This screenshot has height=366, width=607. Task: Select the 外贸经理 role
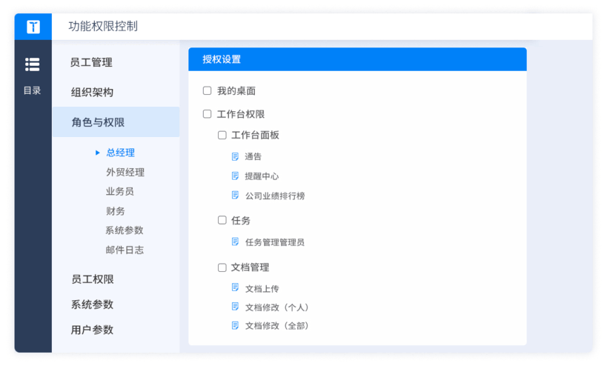pyautogui.click(x=125, y=172)
